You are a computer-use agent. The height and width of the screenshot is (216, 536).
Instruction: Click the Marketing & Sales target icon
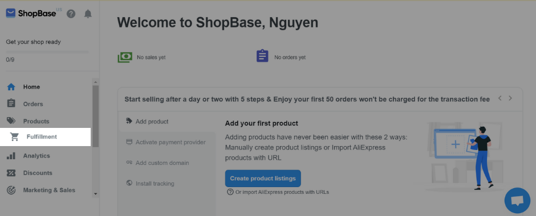click(x=11, y=190)
